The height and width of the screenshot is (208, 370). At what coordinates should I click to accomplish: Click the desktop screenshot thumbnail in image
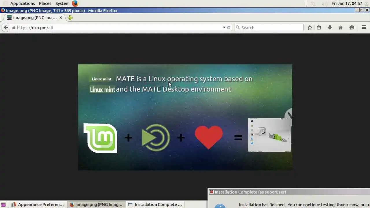(x=269, y=135)
